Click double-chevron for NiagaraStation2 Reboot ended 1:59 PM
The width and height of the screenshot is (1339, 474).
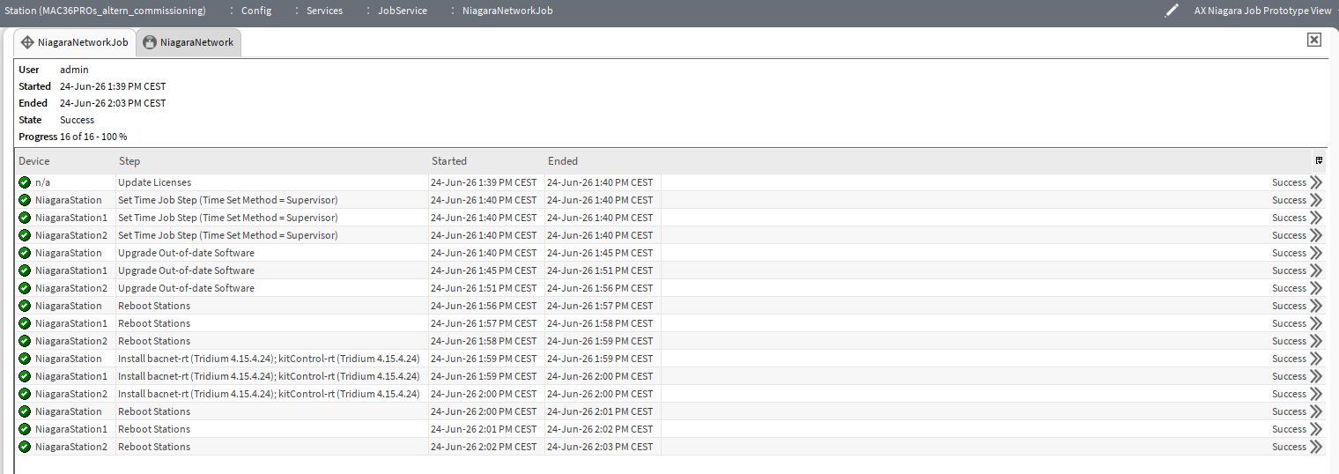coord(1316,341)
